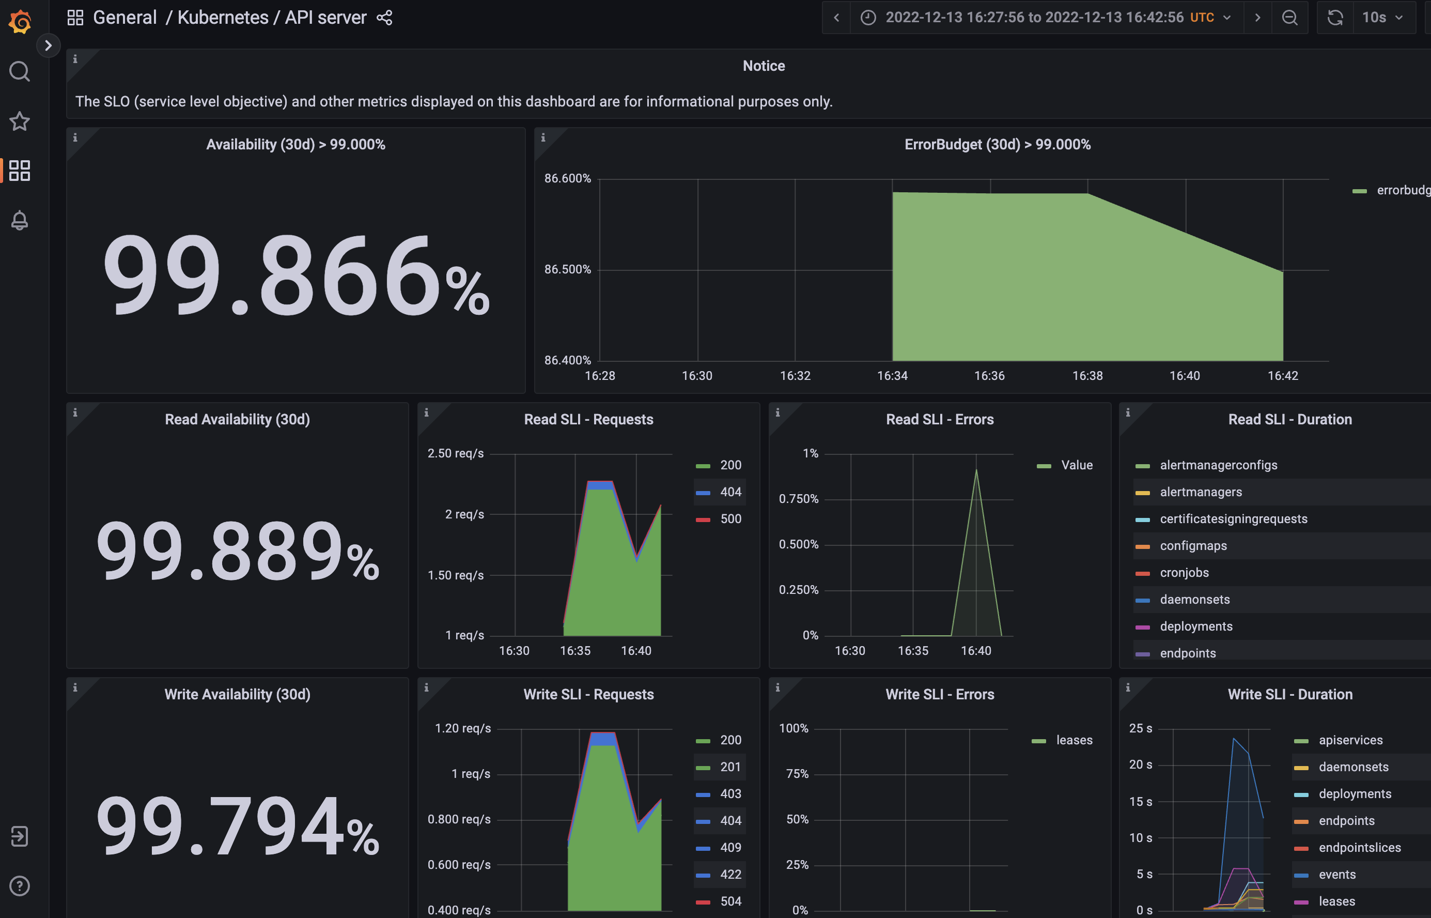1431x918 pixels.
Task: Toggle the 404 series in Read SLI Requests
Action: pos(730,492)
